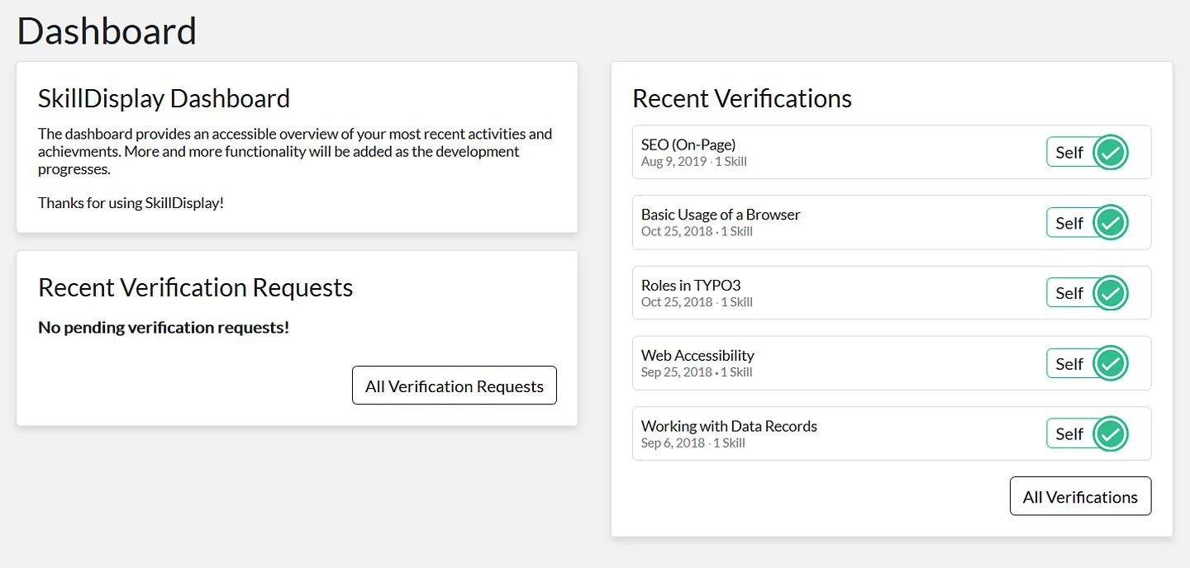The width and height of the screenshot is (1190, 568).
Task: Click the Self label on Working with Data Records
Action: [1069, 434]
